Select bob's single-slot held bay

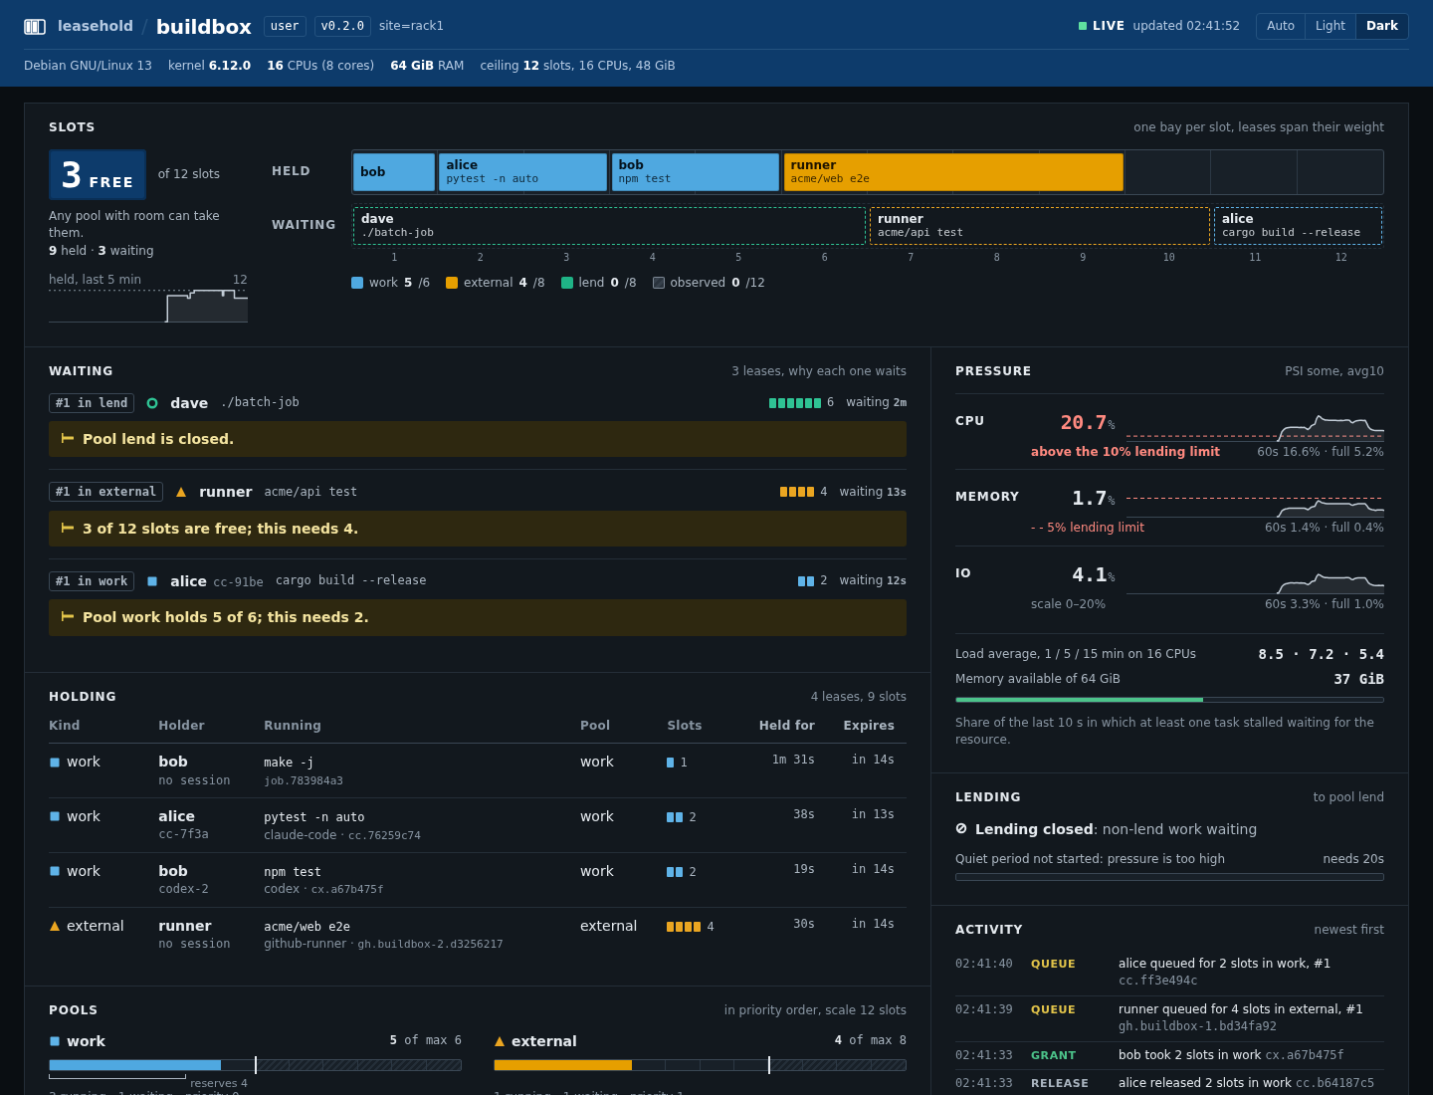coord(394,172)
